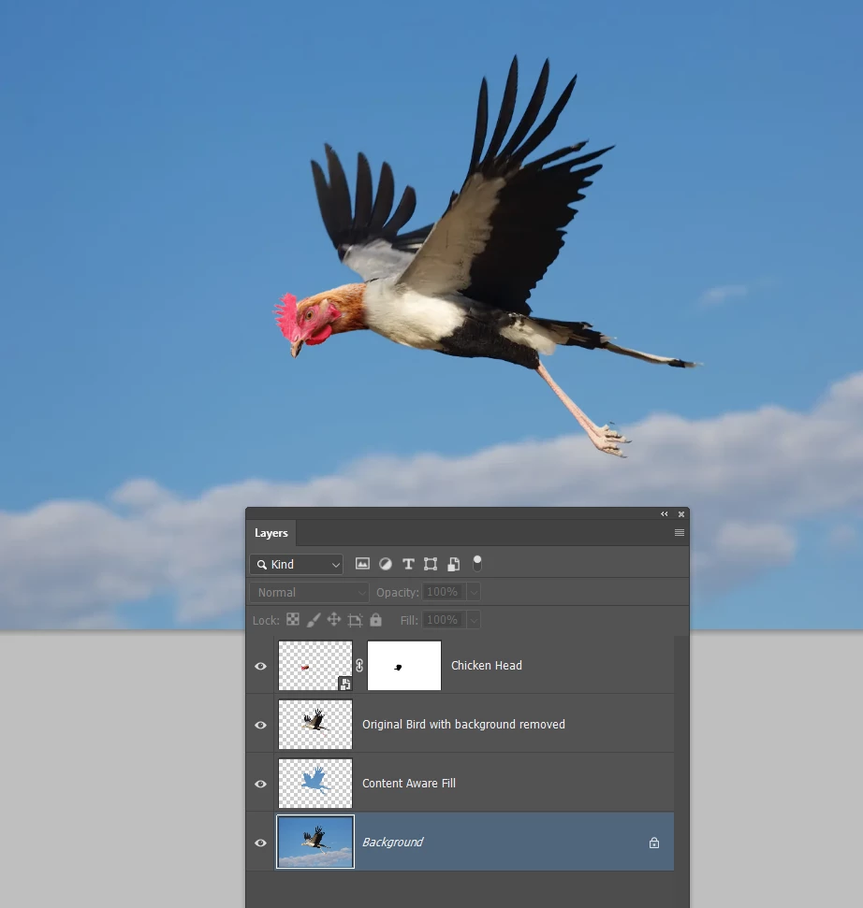
Task: Lock artboard nesting icon
Action: pos(355,620)
